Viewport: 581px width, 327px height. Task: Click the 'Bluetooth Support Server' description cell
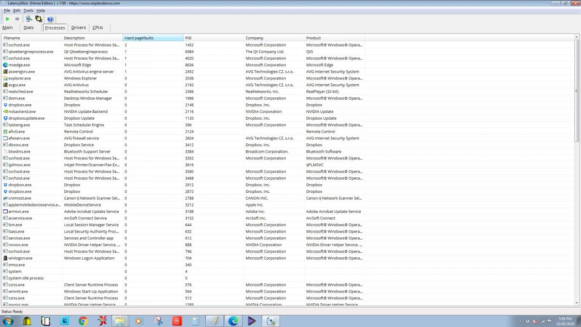[88, 152]
